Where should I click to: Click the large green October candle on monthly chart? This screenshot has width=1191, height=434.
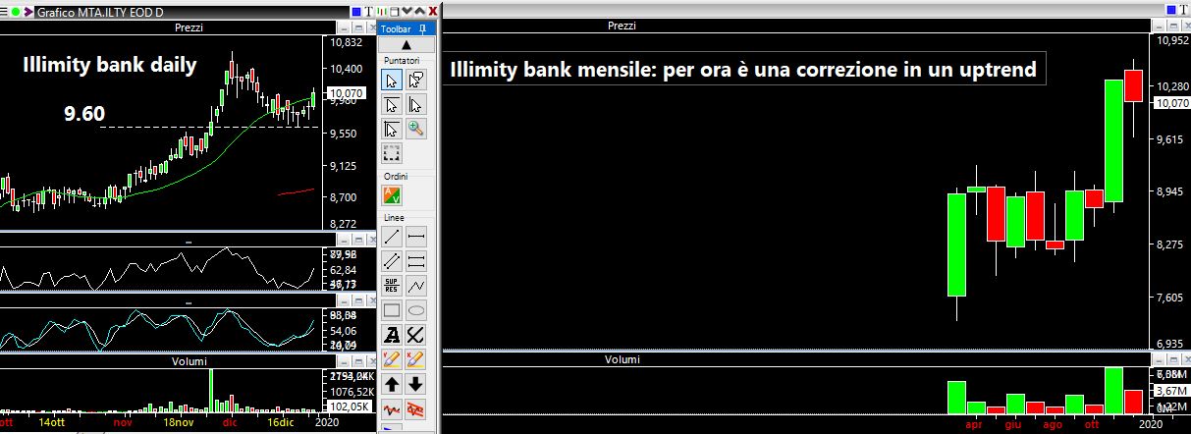point(1113,140)
